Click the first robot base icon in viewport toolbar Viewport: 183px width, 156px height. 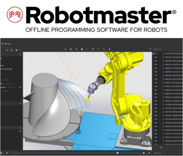pyautogui.click(x=104, y=49)
